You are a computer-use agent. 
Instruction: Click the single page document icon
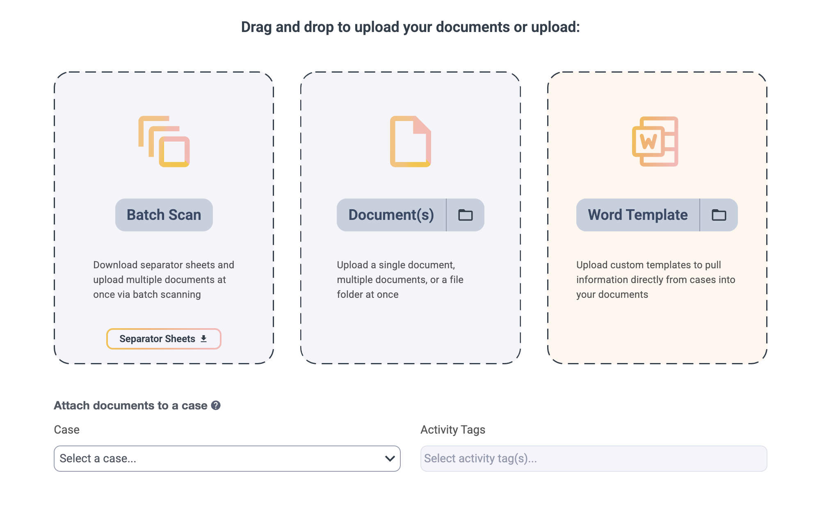[411, 142]
